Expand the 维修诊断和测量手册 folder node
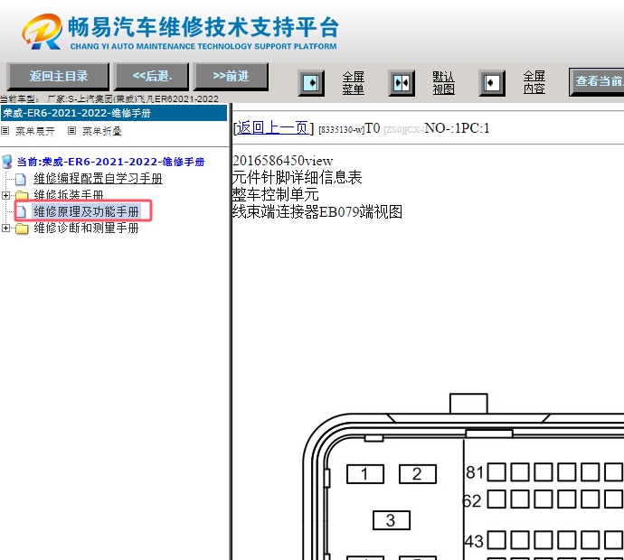Viewport: 624px width, 560px height. pos(5,229)
